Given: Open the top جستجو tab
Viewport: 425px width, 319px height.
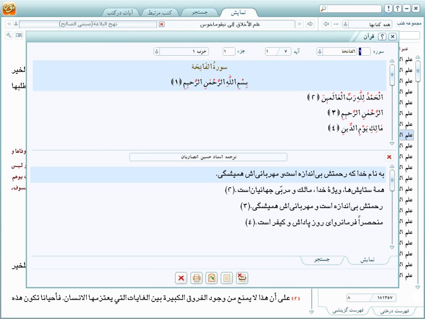Looking at the screenshot, I should click(x=200, y=13).
